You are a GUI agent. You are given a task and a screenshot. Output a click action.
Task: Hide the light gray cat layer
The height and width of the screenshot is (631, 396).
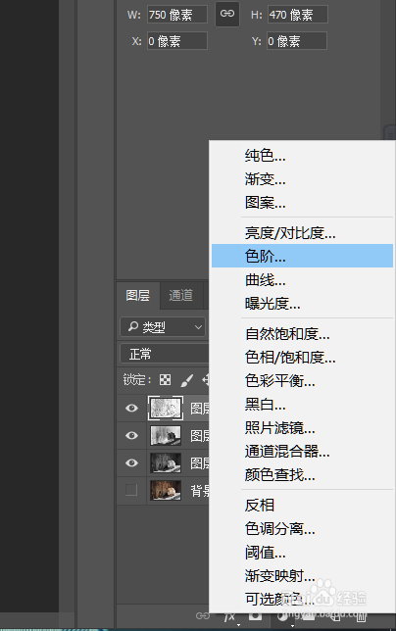coord(131,435)
